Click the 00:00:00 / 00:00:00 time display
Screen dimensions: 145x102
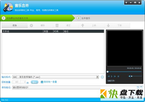134,68
